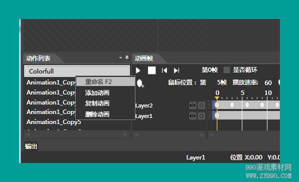Add a keyframe with plus icon
The width and height of the screenshot is (299, 182).
click(x=140, y=83)
